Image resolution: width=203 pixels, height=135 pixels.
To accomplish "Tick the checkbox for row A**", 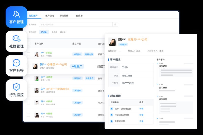I will [x=28, y=54].
